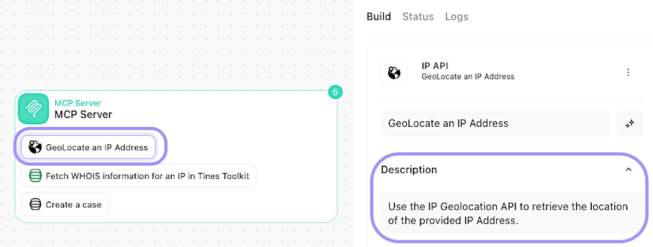The height and width of the screenshot is (247, 653).
Task: Click the MCP Server node title
Action: [x=83, y=114]
